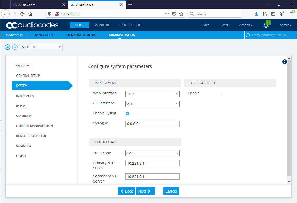The image size is (297, 203).
Task: Click the Syslog IP input field
Action: pos(152,124)
